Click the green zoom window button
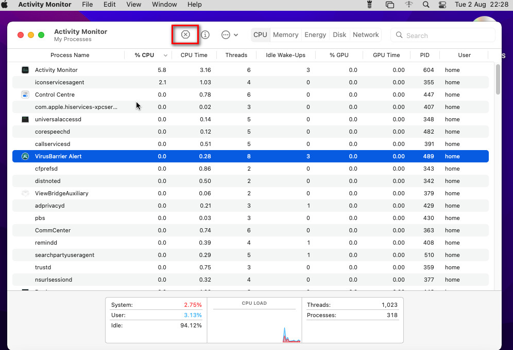The height and width of the screenshot is (350, 513). point(41,35)
